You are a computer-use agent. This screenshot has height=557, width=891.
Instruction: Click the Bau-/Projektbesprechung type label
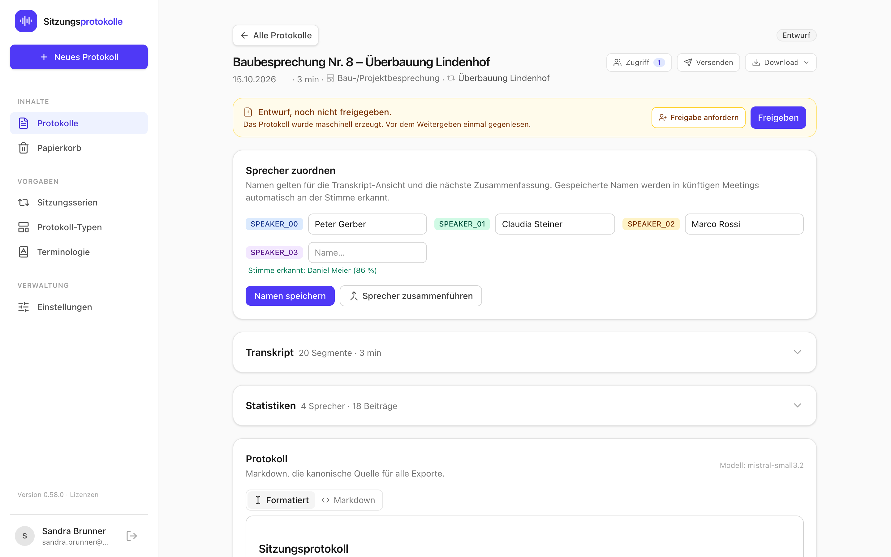point(388,78)
